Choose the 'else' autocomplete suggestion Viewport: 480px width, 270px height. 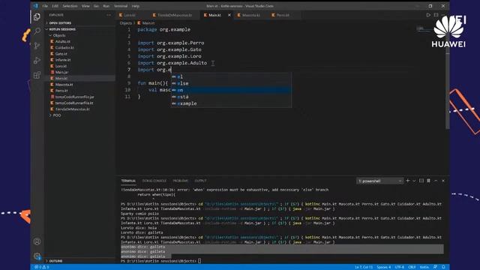coord(231,83)
